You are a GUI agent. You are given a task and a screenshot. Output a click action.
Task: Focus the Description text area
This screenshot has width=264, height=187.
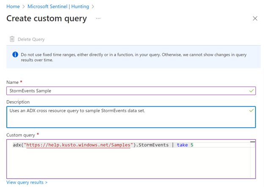[x=131, y=117]
